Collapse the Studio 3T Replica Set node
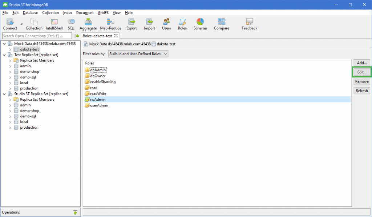 (4, 94)
